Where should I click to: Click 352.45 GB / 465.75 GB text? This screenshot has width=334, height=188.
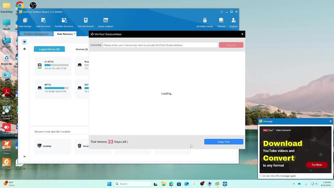[55, 68]
